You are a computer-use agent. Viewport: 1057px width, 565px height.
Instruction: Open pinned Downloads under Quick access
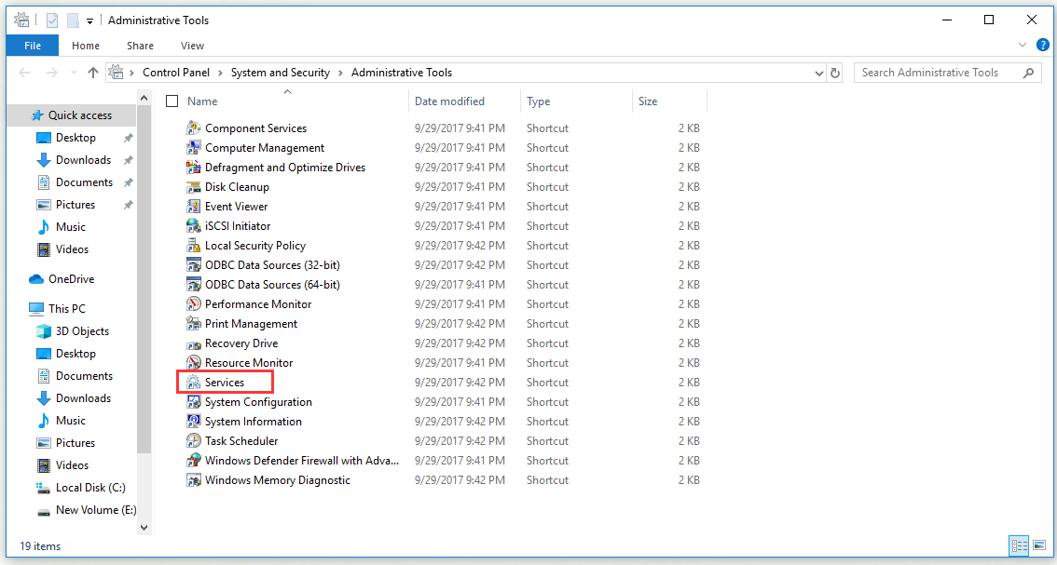84,159
